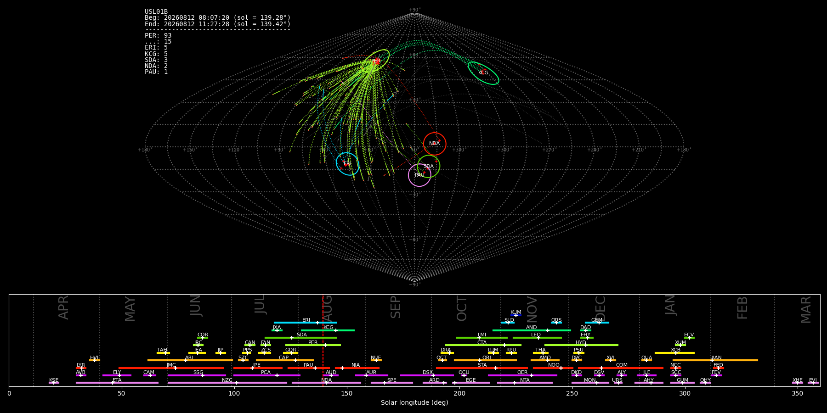Image resolution: width=827 pixels, height=413 pixels.
Task: Click the '150' tick on the solar longitude axis
Action: 347,393
